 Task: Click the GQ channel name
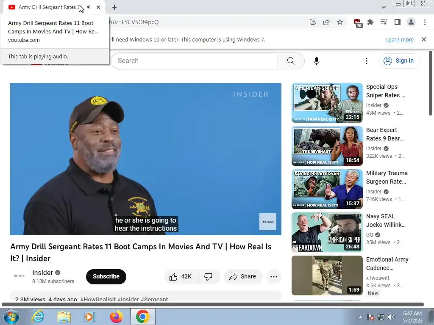370,234
